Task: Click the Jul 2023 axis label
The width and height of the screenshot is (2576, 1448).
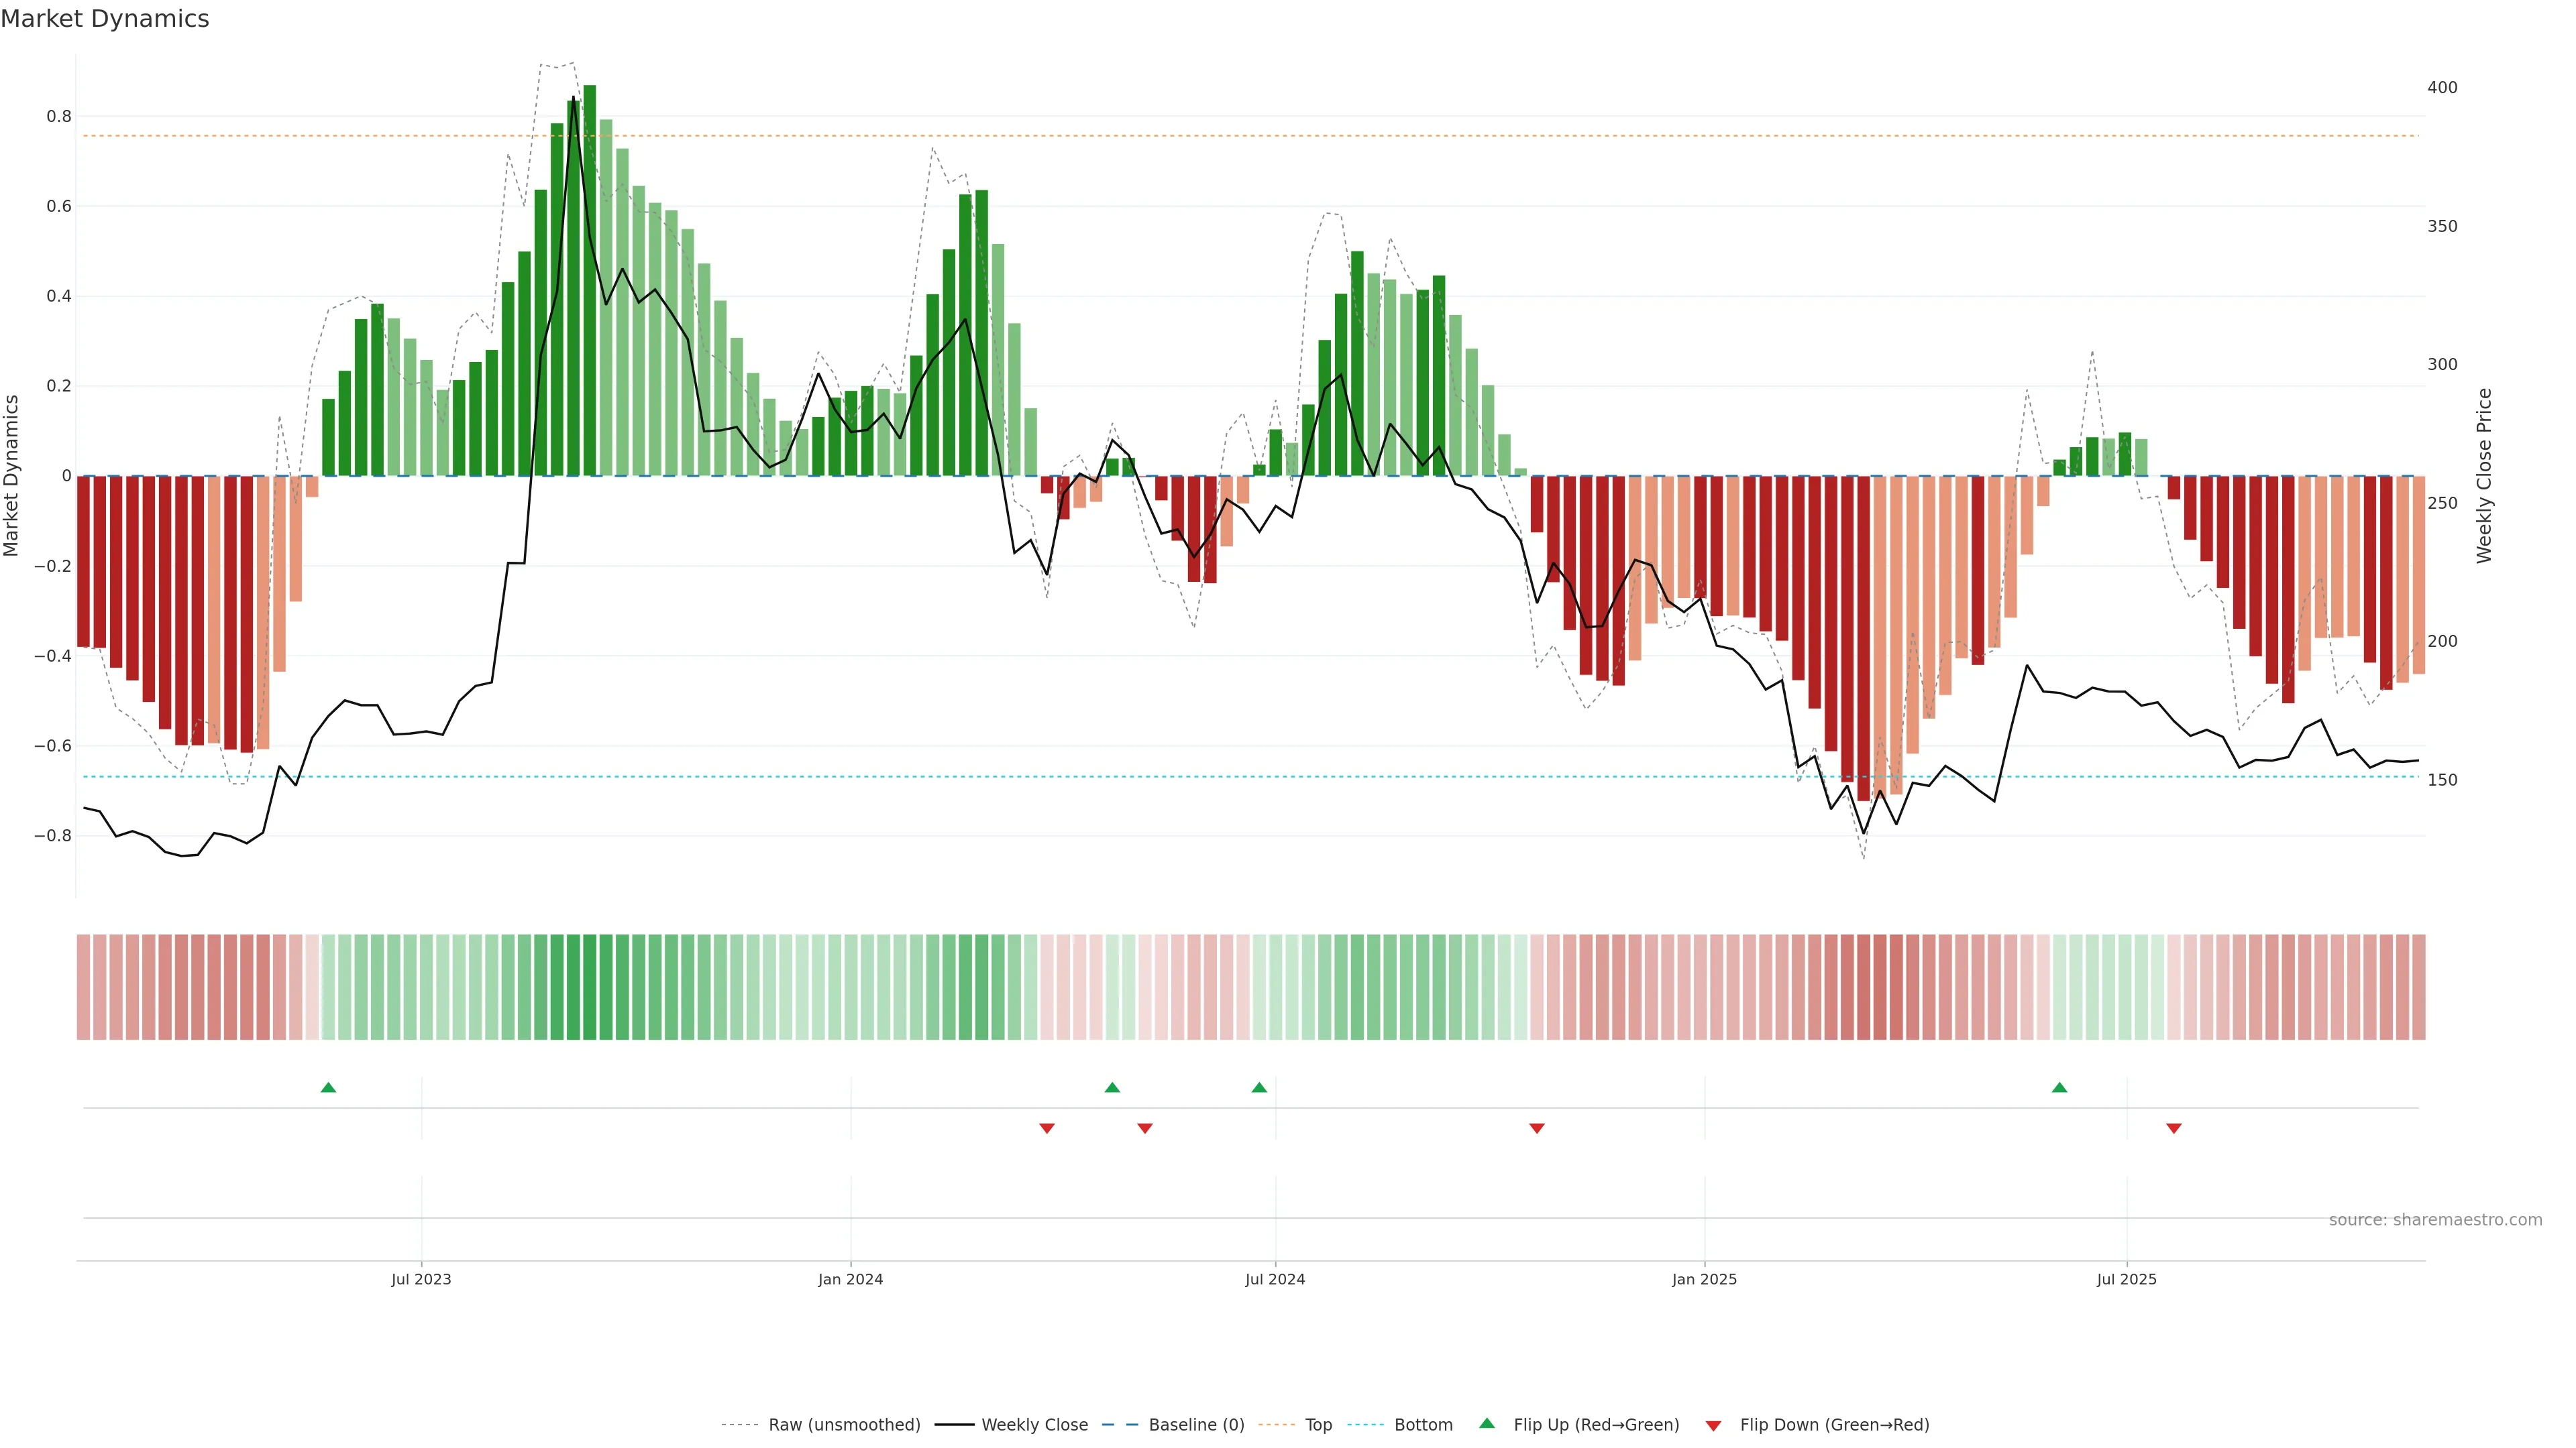Action: pos(421,1279)
